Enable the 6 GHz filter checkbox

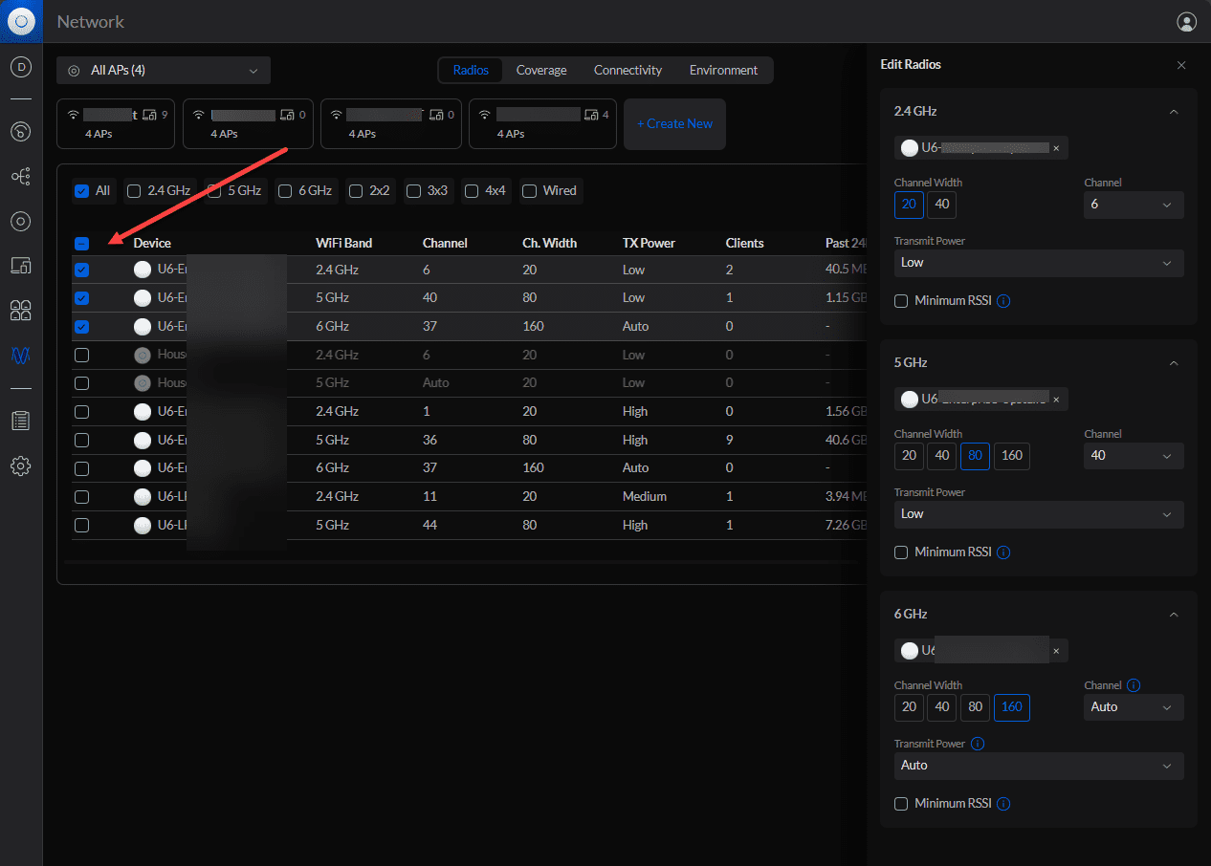tap(285, 191)
